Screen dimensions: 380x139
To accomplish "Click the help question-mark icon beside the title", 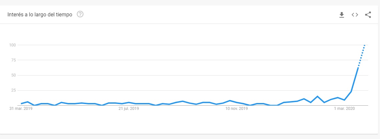I will [80, 14].
